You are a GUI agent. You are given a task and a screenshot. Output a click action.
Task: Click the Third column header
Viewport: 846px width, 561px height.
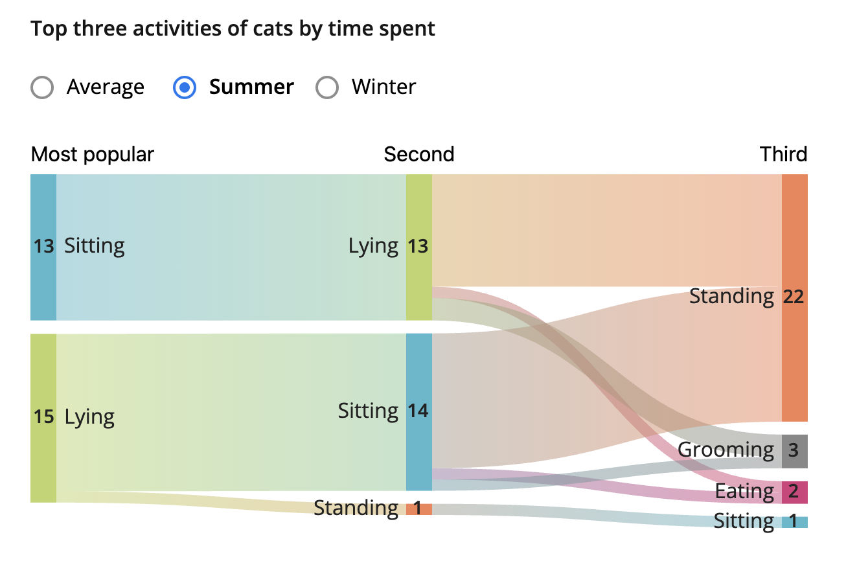click(783, 155)
